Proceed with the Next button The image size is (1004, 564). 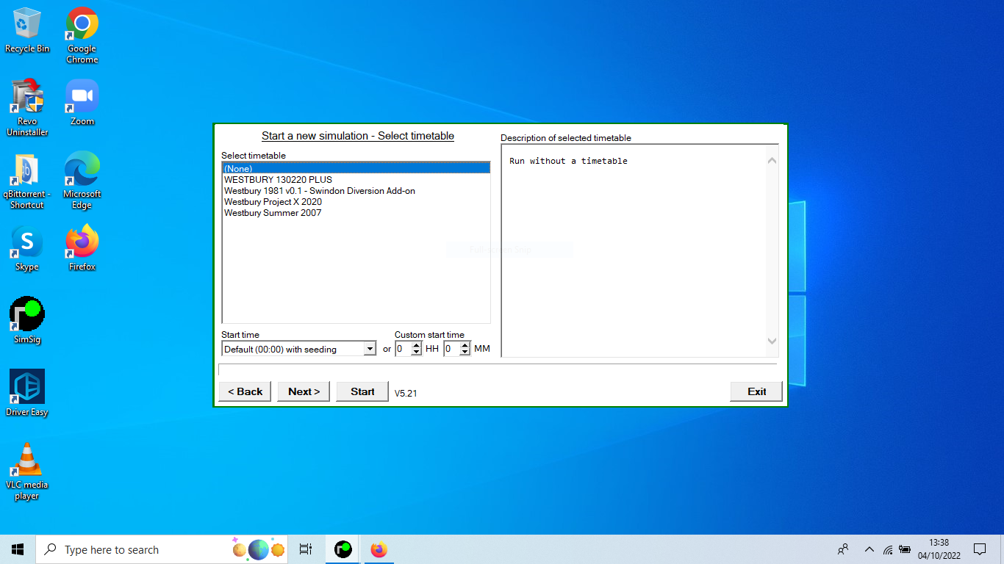click(x=304, y=391)
